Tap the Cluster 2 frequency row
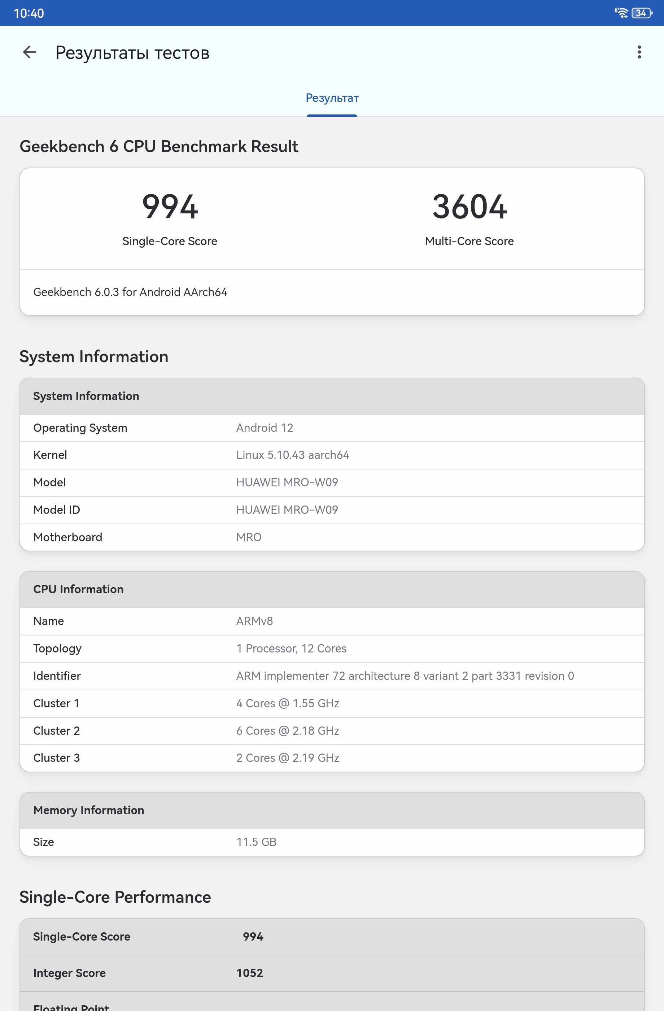 332,731
